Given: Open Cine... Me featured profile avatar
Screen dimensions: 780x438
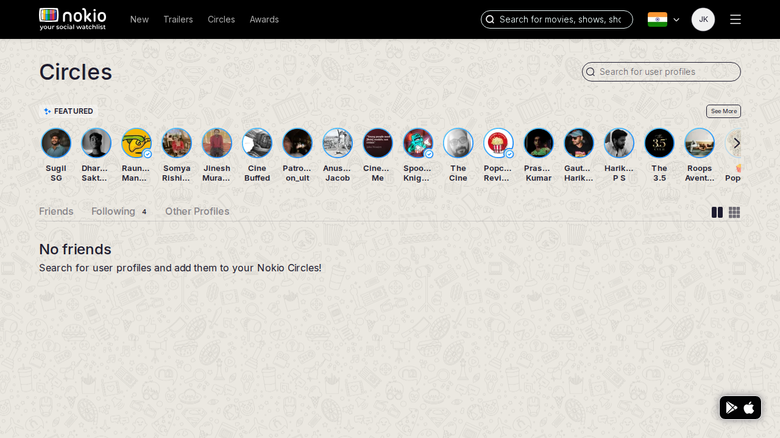Looking at the screenshot, I should coord(378,143).
